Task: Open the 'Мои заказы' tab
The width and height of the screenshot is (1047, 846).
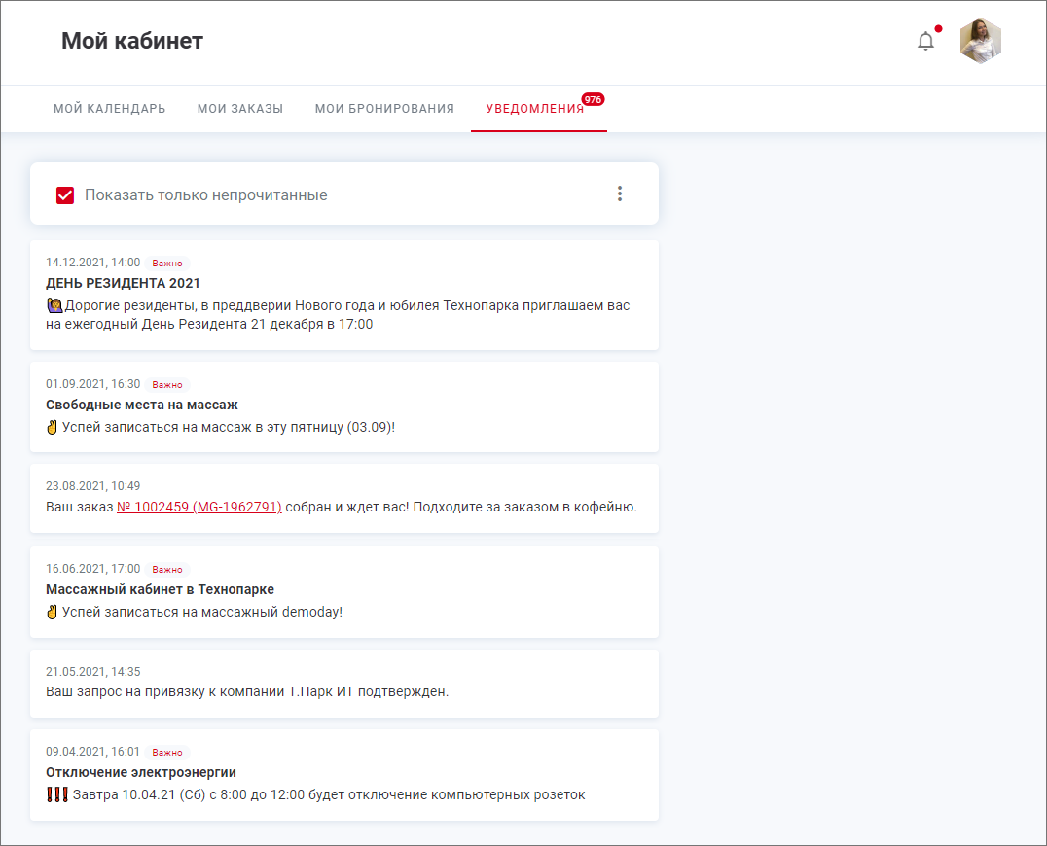Action: click(239, 109)
